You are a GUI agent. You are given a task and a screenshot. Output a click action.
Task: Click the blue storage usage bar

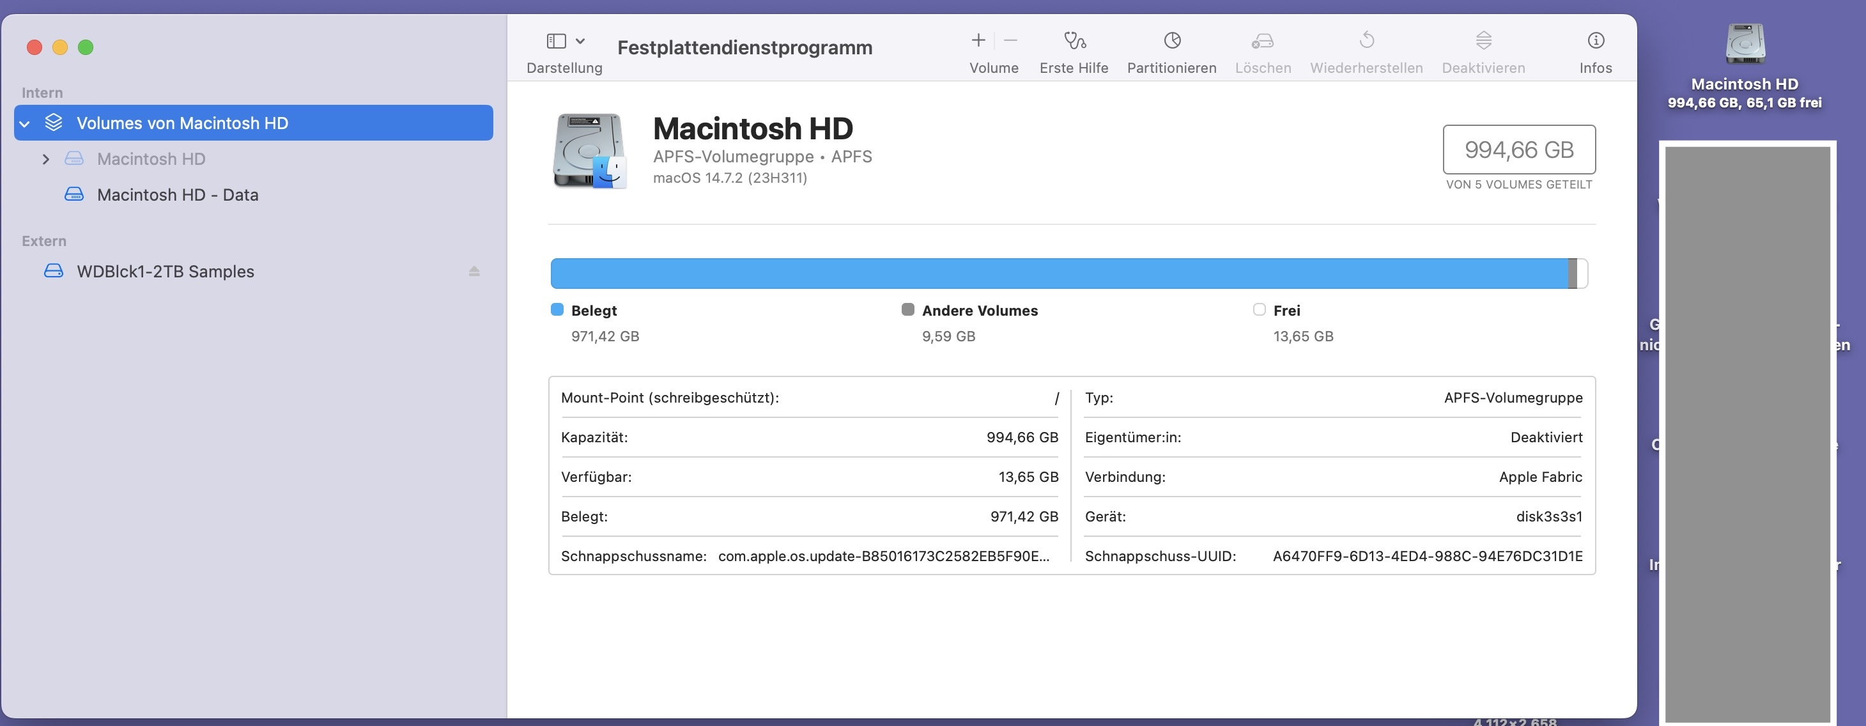coord(1058,274)
